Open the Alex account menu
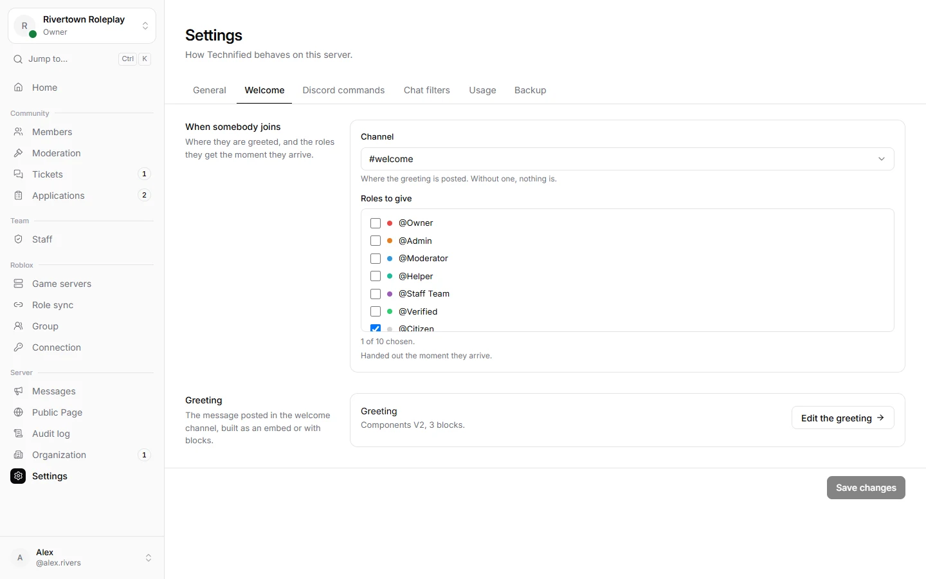 click(x=82, y=558)
